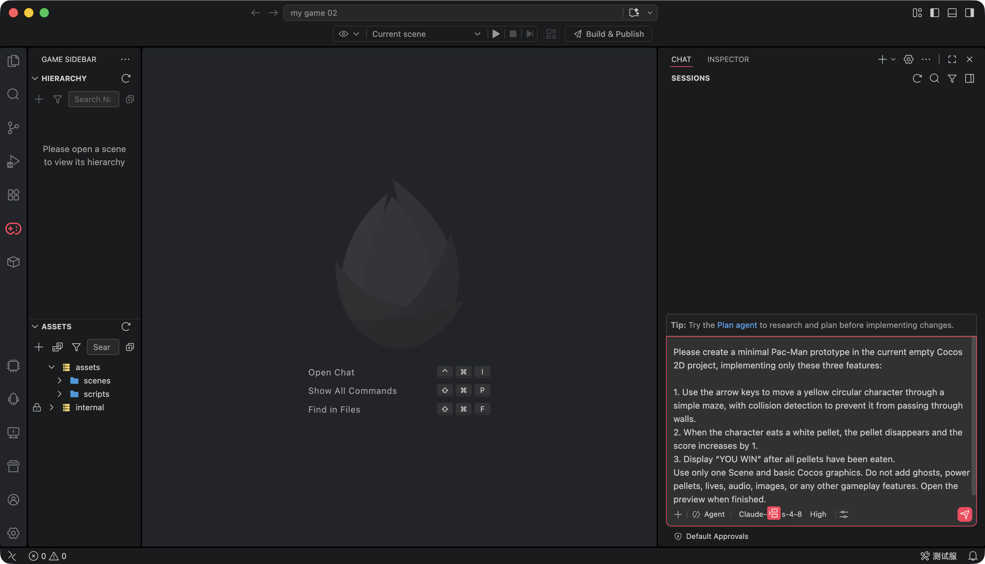
Task: Expand the scripts folder
Action: pos(59,394)
